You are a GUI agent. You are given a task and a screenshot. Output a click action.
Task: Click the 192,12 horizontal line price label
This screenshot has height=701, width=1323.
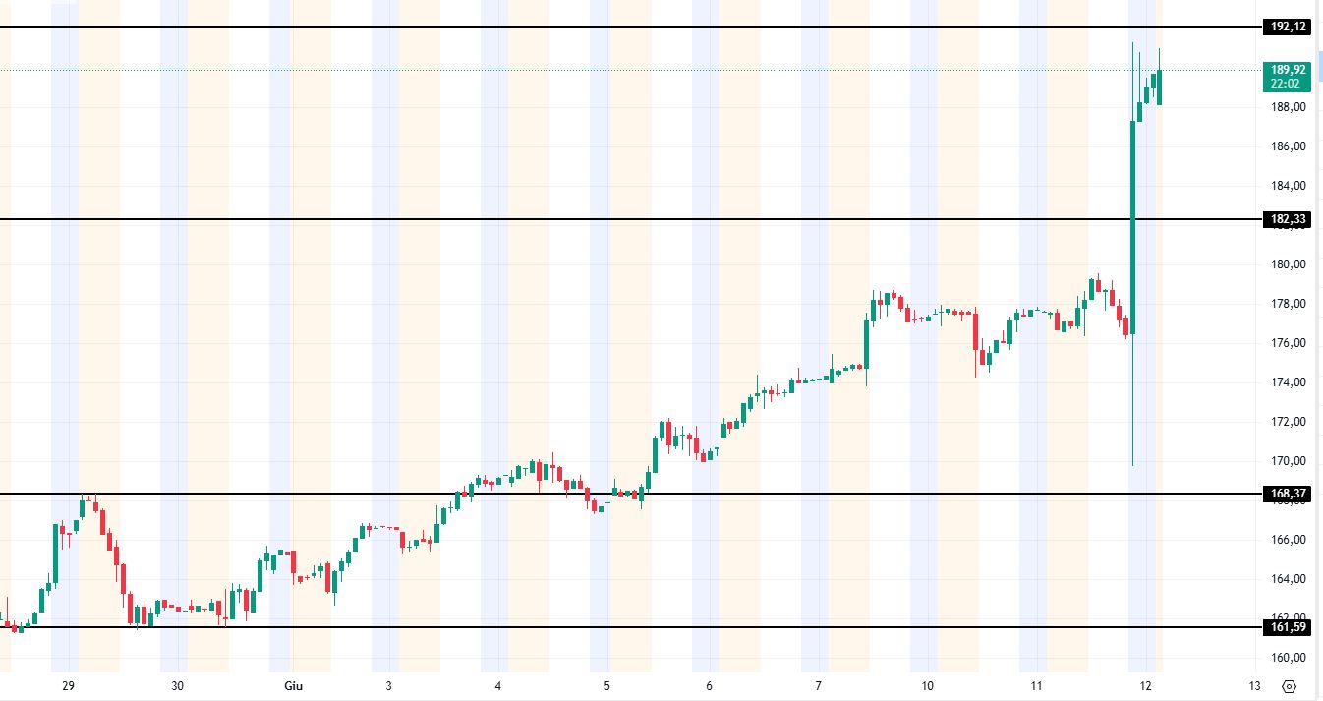[1288, 28]
